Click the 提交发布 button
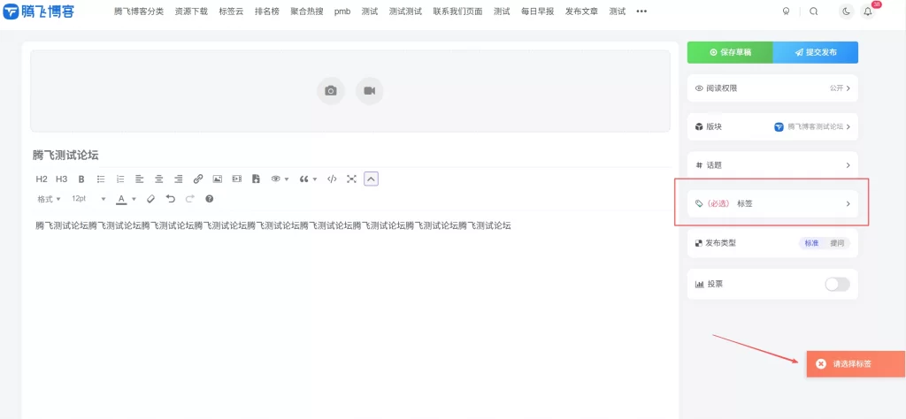 pos(815,52)
